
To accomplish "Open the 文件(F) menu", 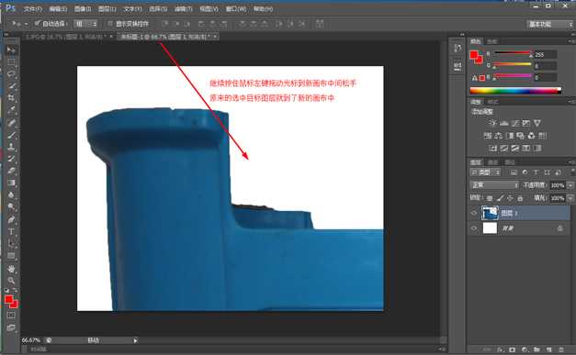I will [x=33, y=9].
